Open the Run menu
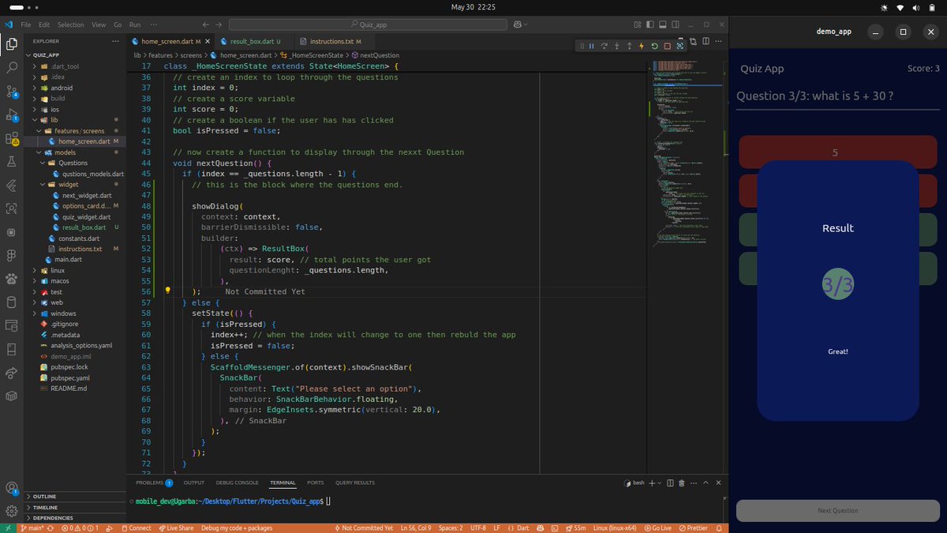Image resolution: width=947 pixels, height=533 pixels. click(x=135, y=25)
